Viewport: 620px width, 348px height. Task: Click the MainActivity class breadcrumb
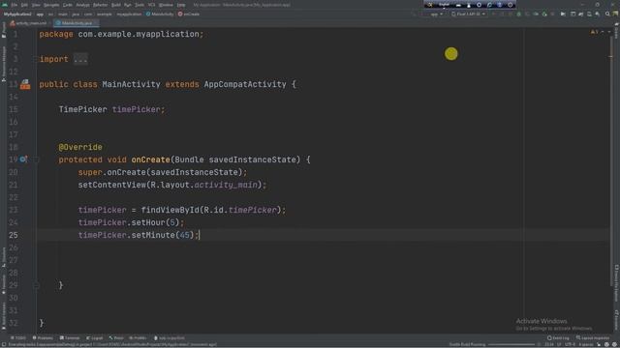coord(160,14)
